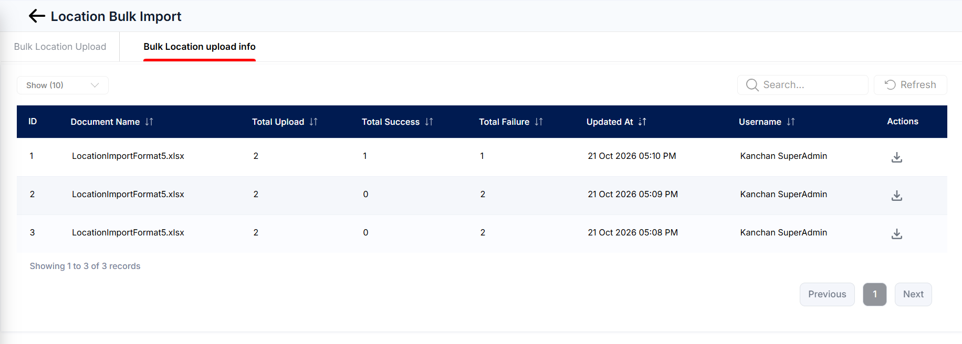Download the report for row ID 2
Image resolution: width=962 pixels, height=344 pixels.
[897, 196]
